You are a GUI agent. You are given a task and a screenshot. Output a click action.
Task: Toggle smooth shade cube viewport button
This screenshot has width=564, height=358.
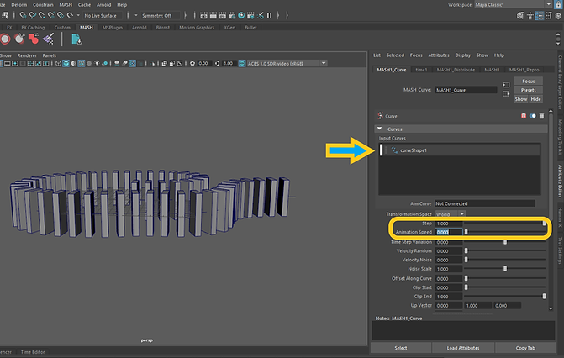(x=66, y=63)
